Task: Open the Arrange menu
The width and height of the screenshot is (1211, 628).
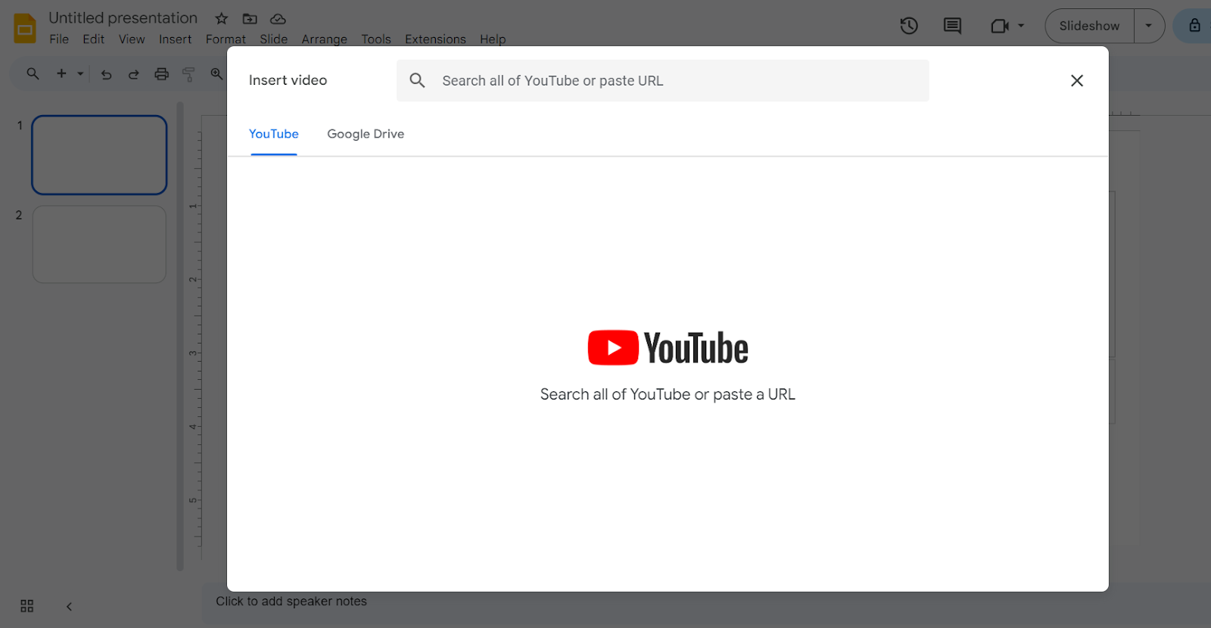Action: coord(324,39)
